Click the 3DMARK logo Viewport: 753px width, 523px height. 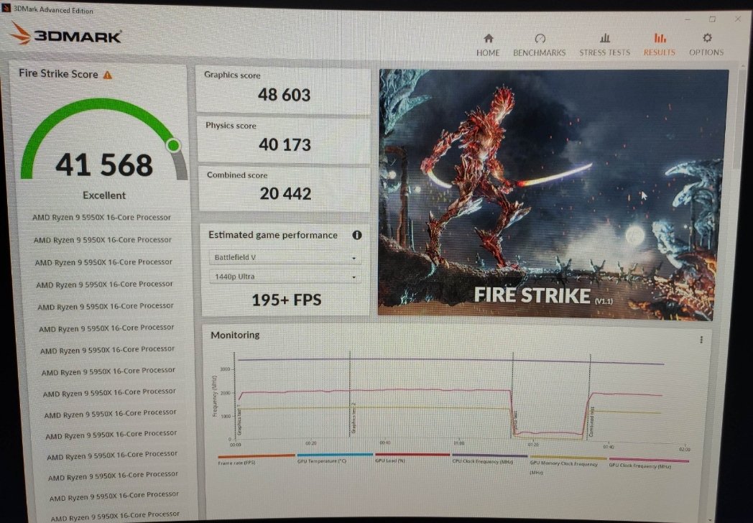pos(66,34)
